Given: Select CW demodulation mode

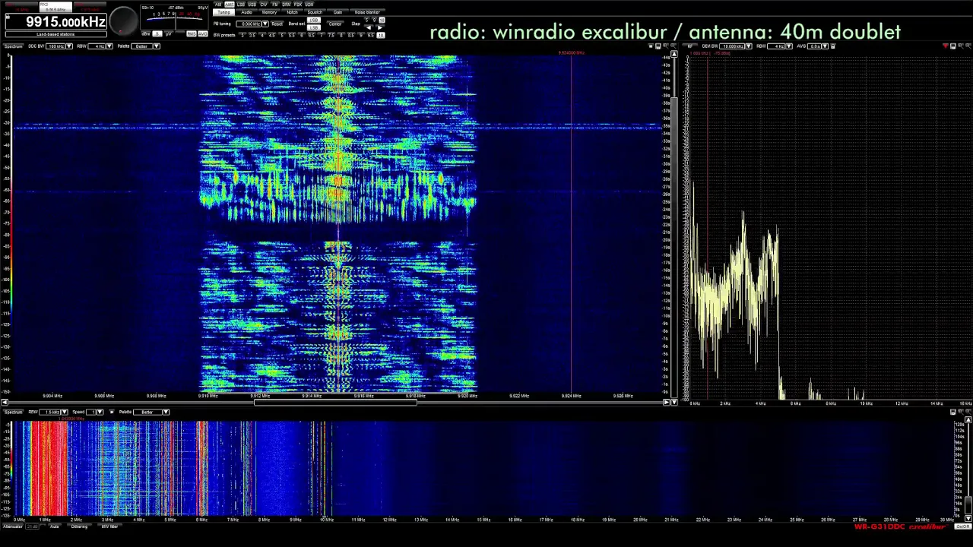Looking at the screenshot, I should tap(263, 4).
